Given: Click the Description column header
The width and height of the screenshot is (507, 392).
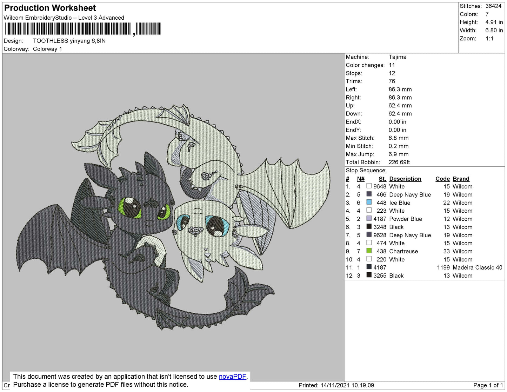Looking at the screenshot, I should tap(405, 179).
